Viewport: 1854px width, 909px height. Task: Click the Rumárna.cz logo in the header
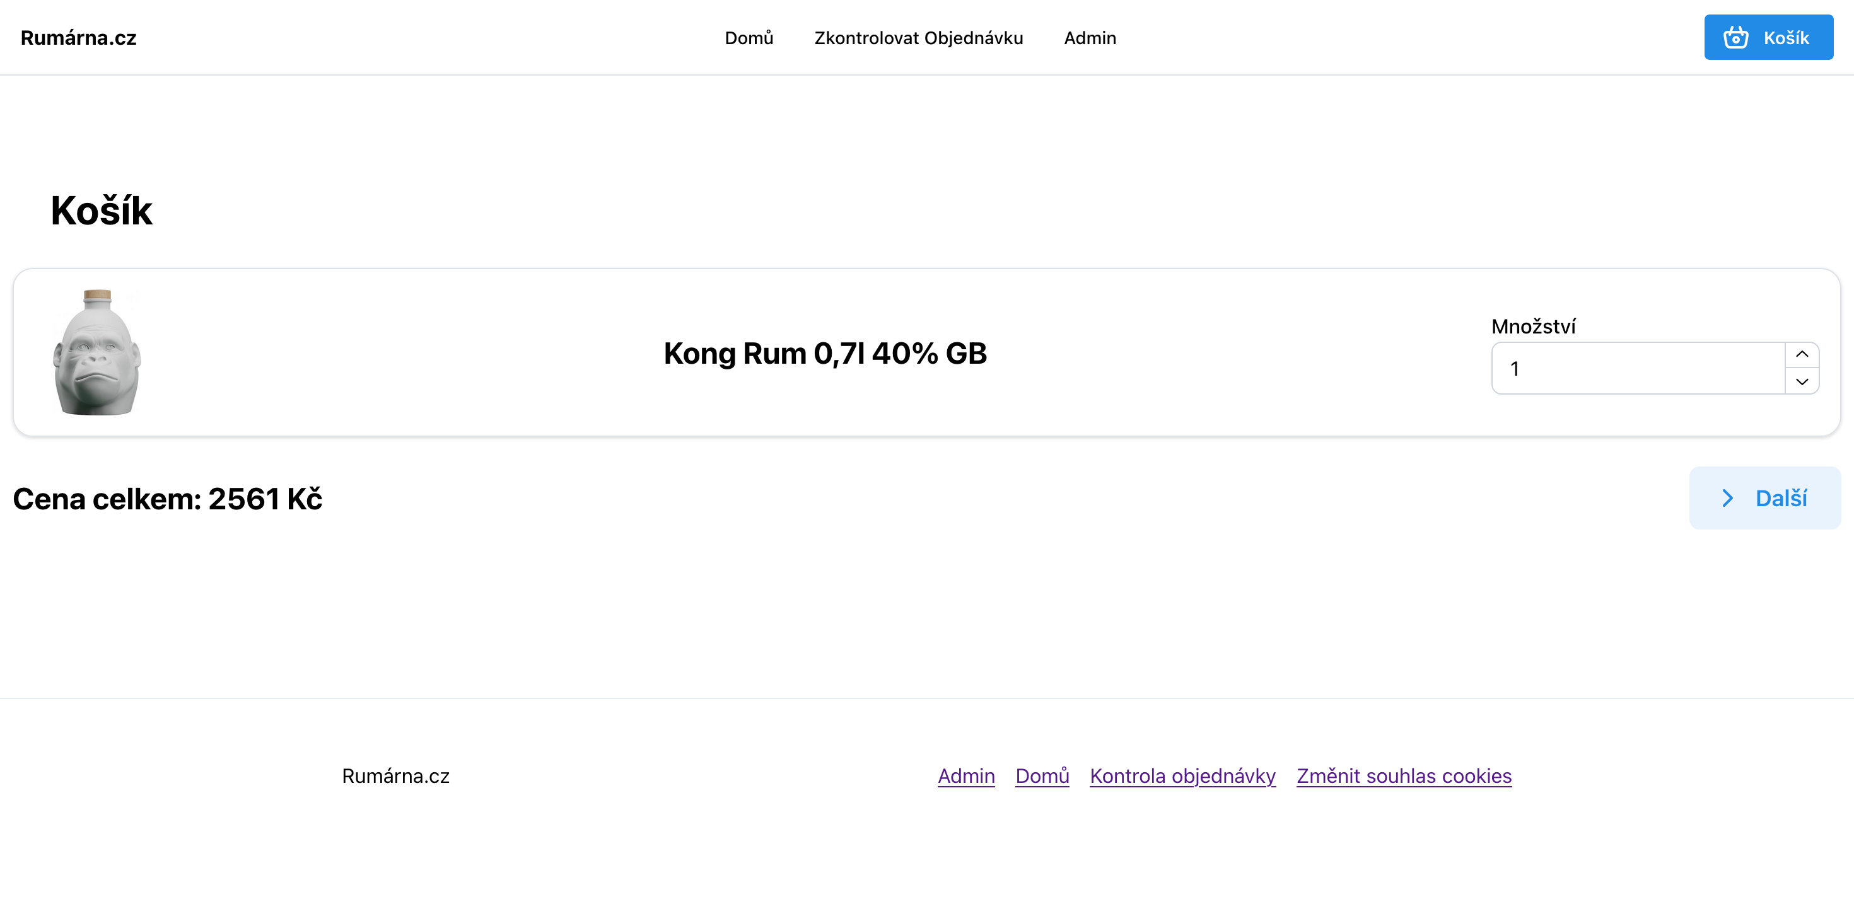(78, 38)
